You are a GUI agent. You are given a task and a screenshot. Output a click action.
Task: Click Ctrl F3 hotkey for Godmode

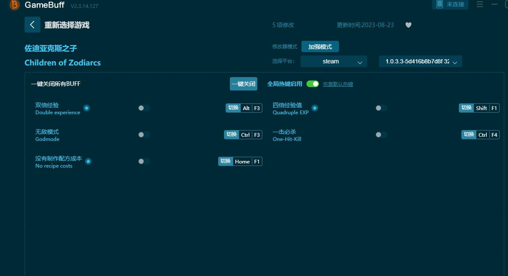pyautogui.click(x=243, y=135)
